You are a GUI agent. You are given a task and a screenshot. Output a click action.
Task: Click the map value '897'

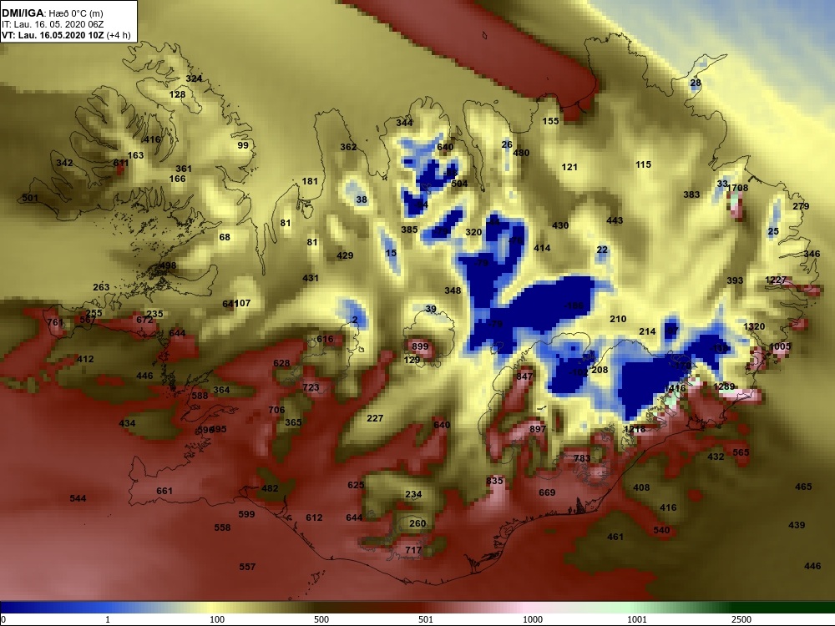click(x=538, y=429)
